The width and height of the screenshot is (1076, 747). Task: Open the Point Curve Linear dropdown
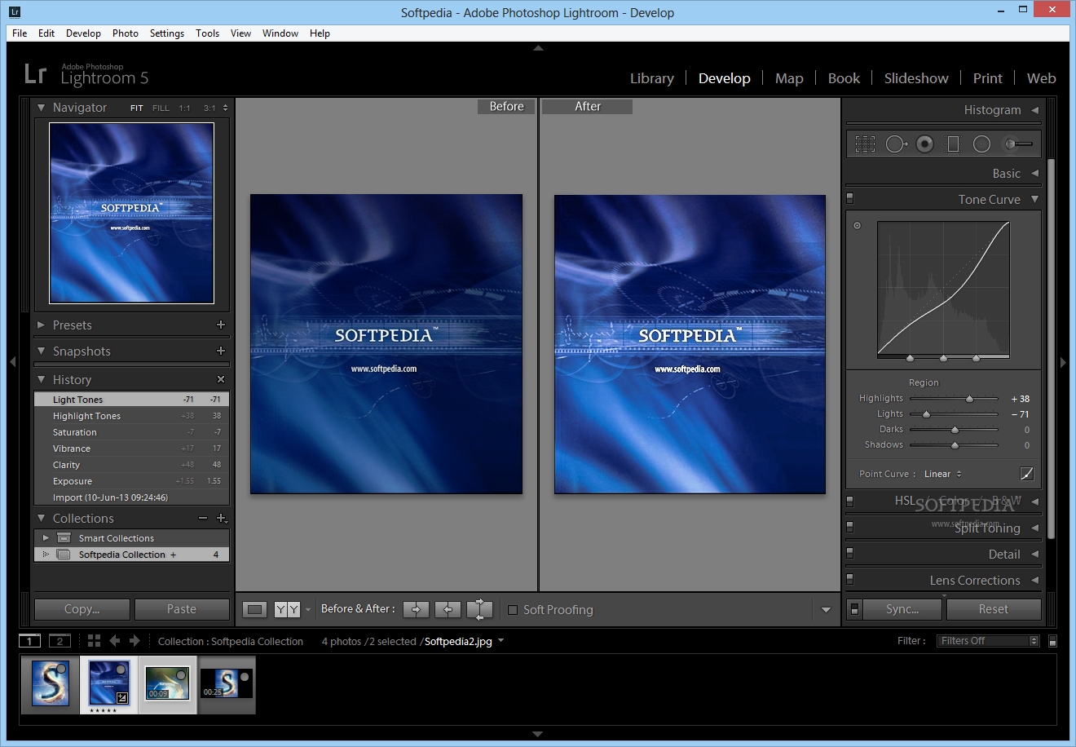[x=943, y=474]
